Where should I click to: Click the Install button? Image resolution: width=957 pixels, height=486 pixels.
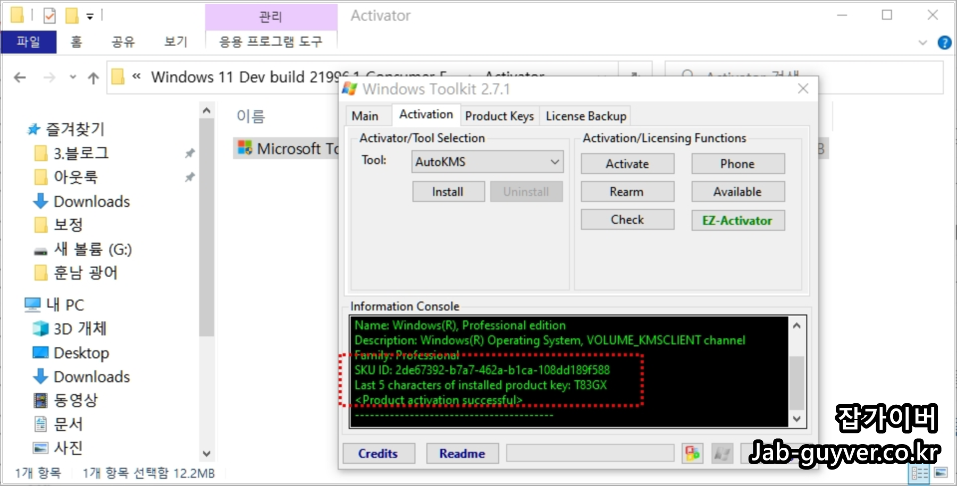(x=448, y=192)
